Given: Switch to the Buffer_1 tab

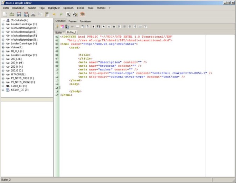Looking at the screenshot, I should coord(60,32).
